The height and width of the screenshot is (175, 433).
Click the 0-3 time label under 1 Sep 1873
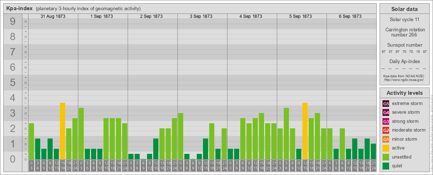(81, 166)
